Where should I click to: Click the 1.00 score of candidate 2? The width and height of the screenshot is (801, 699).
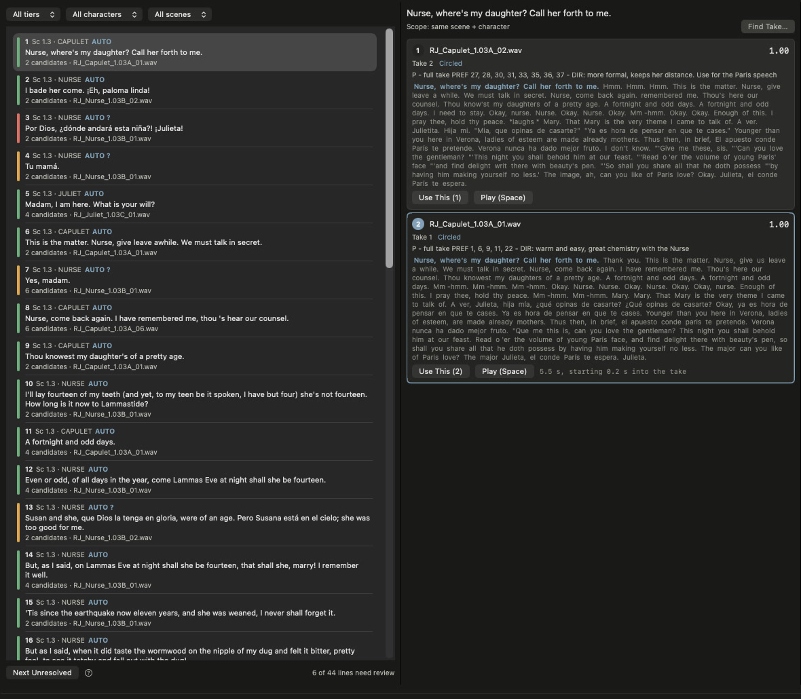point(779,224)
